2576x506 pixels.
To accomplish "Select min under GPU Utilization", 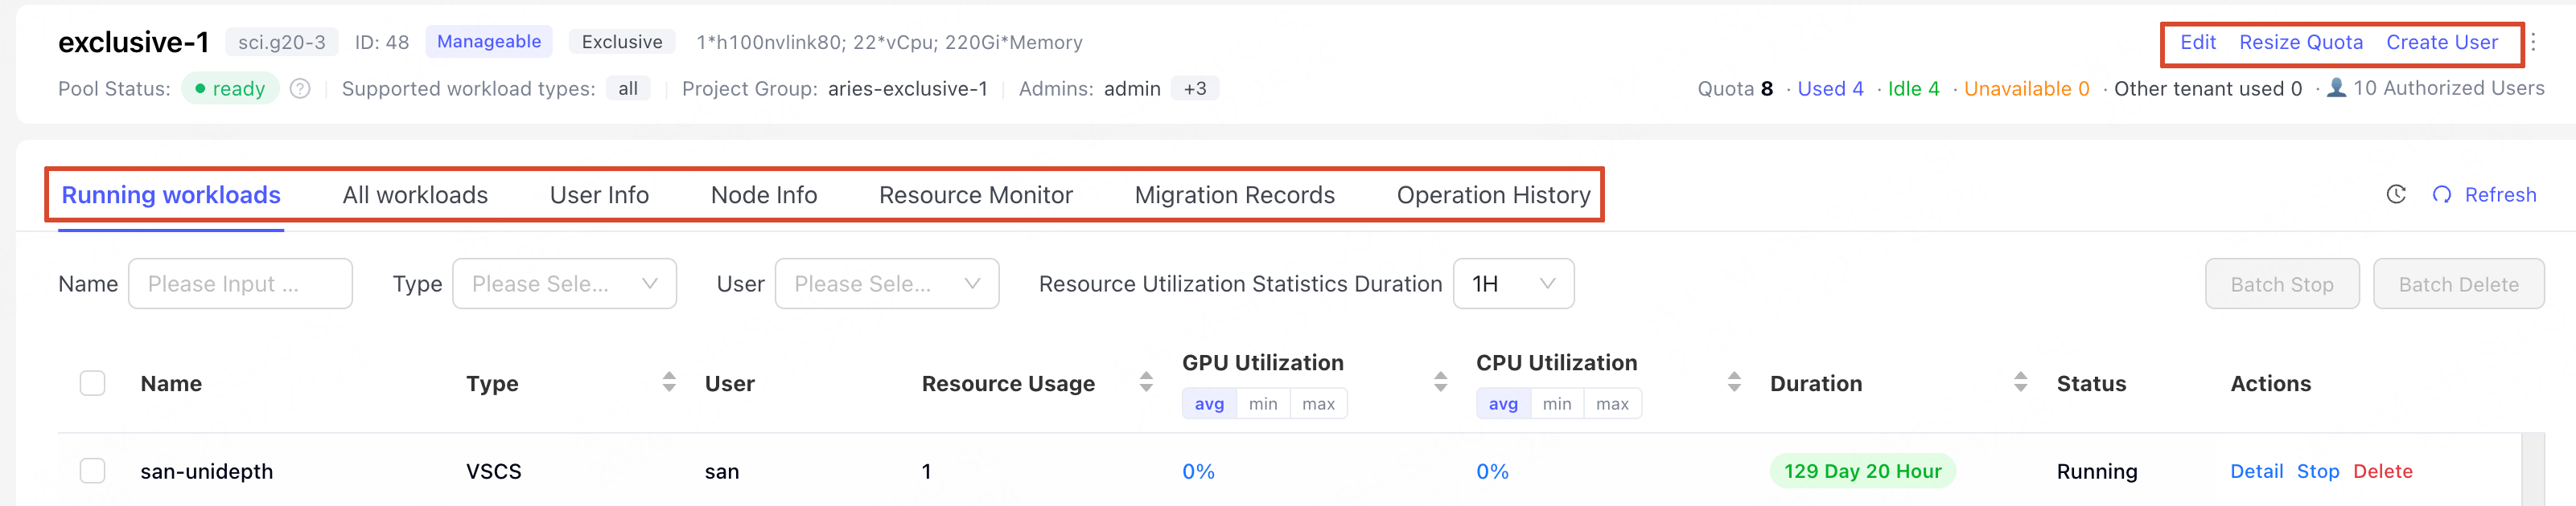I will [x=1263, y=404].
